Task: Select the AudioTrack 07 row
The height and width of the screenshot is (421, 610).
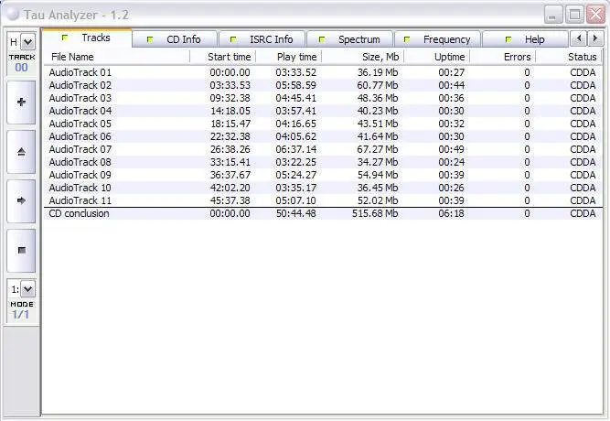Action: 323,149
